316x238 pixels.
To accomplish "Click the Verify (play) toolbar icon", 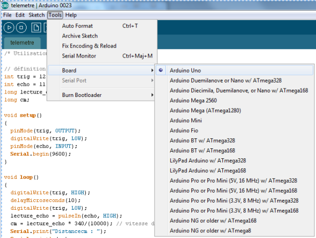I will tap(9, 28).
